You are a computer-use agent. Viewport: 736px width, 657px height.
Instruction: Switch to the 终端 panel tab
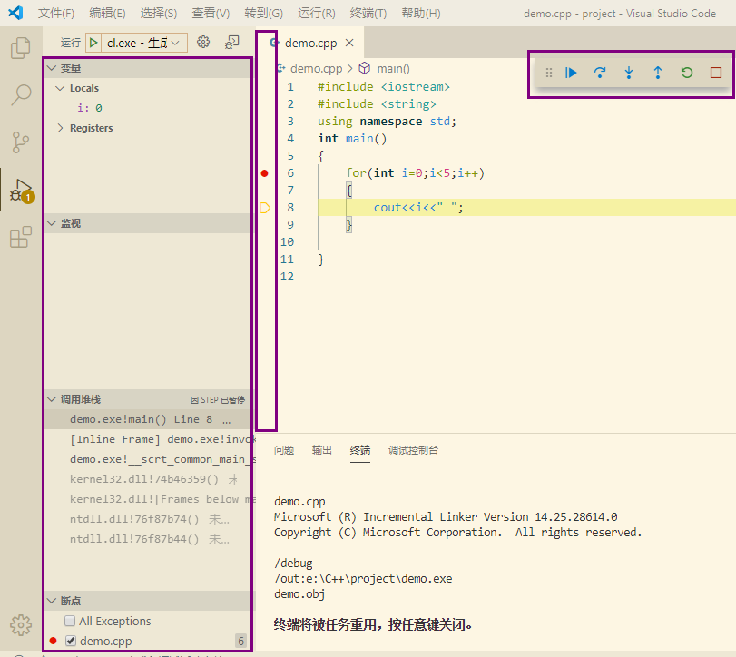[x=360, y=450]
